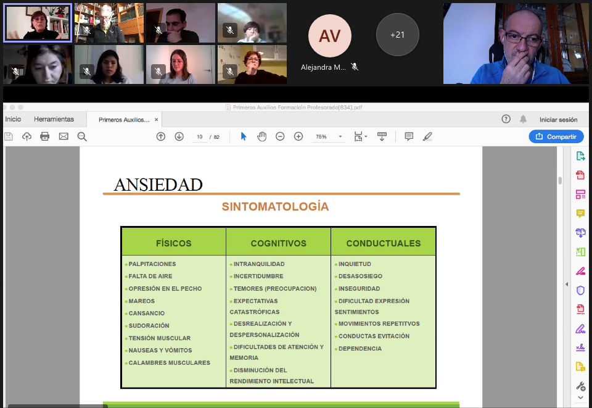
Task: Switch to the Herramientas tab
Action: pos(54,119)
